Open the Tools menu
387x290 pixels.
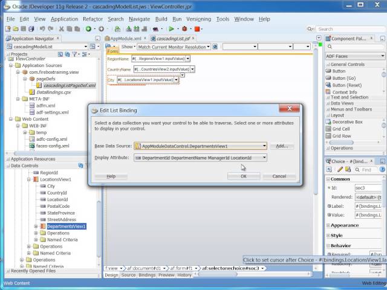(x=223, y=19)
